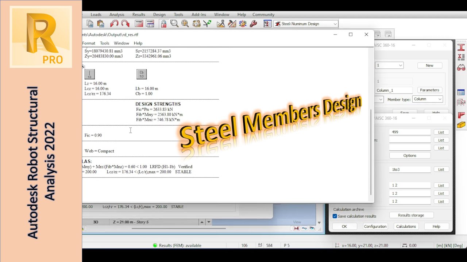The width and height of the screenshot is (467, 262).
Task: Activate the zoom window magnifier icon
Action: pyautogui.click(x=174, y=24)
